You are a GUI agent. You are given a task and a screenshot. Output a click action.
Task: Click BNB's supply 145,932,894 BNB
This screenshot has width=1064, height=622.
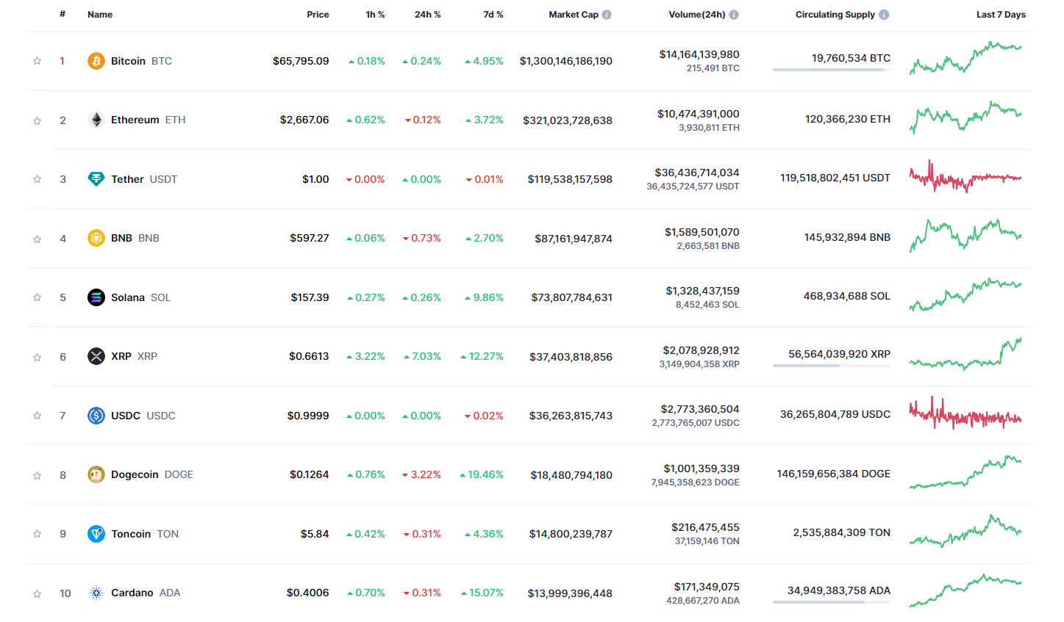(x=847, y=237)
